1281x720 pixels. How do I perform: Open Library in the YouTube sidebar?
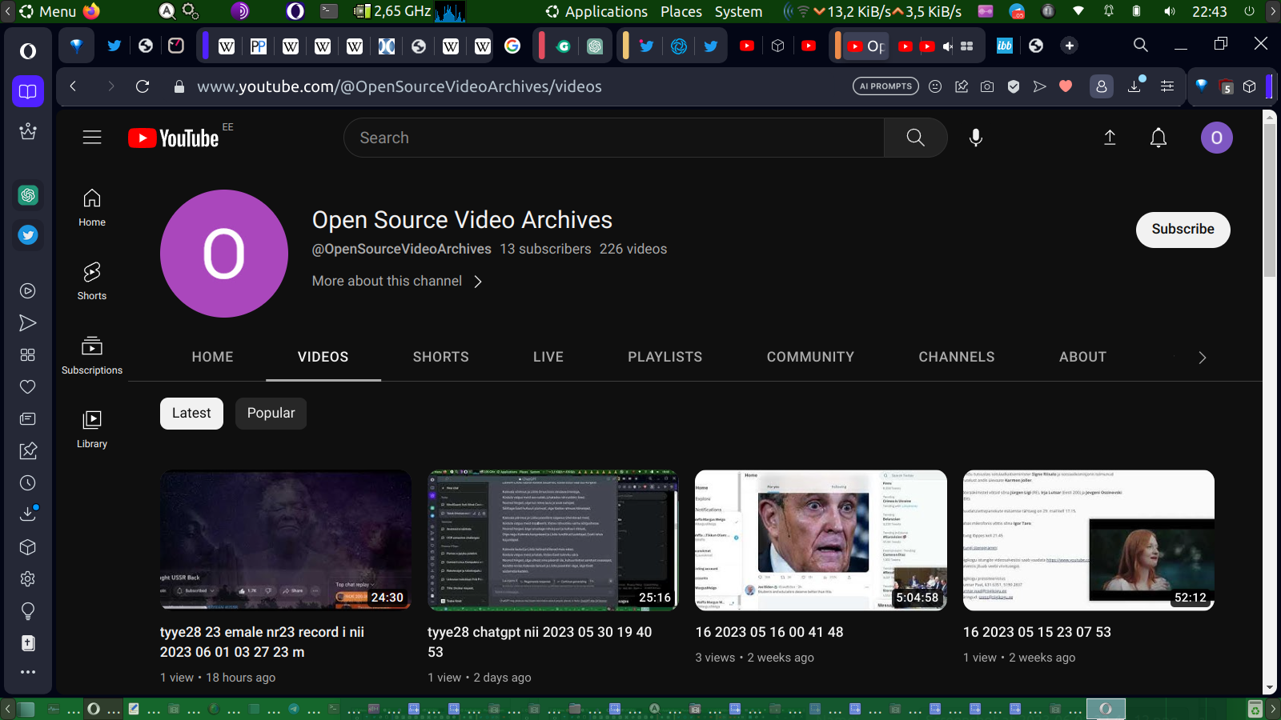point(92,429)
